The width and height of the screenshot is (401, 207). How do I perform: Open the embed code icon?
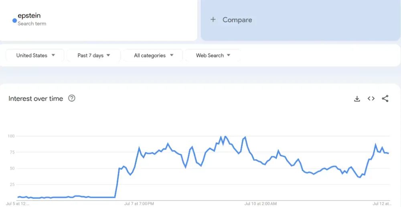point(371,99)
